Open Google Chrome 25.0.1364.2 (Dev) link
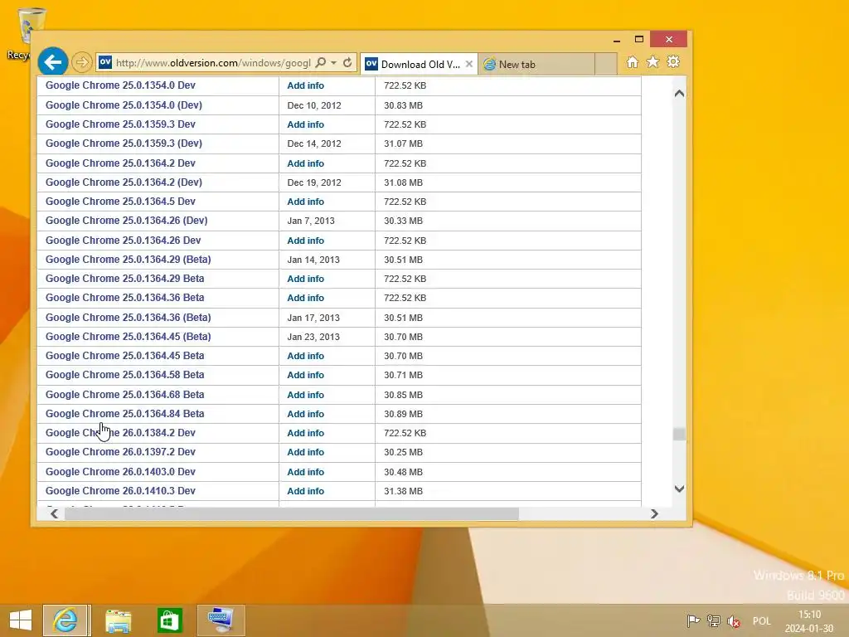This screenshot has height=637, width=849. point(124,182)
